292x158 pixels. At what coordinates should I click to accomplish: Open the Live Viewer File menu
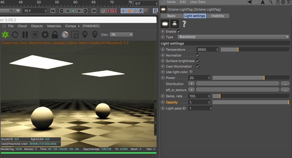(11, 26)
